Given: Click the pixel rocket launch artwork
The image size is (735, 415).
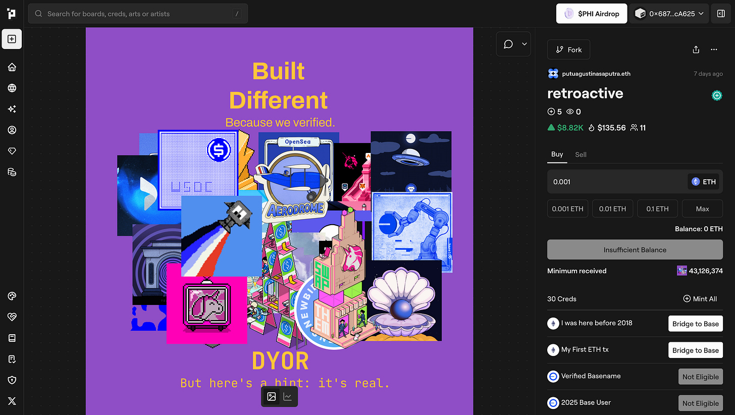Looking at the screenshot, I should 221,236.
